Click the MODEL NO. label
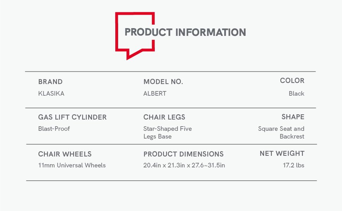The height and width of the screenshot is (211, 342). tap(163, 82)
